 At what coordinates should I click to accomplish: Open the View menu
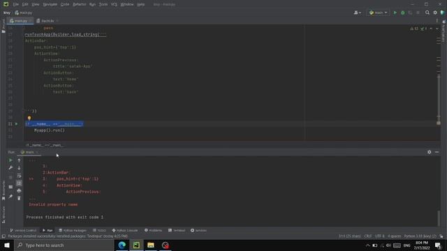[x=35, y=4]
